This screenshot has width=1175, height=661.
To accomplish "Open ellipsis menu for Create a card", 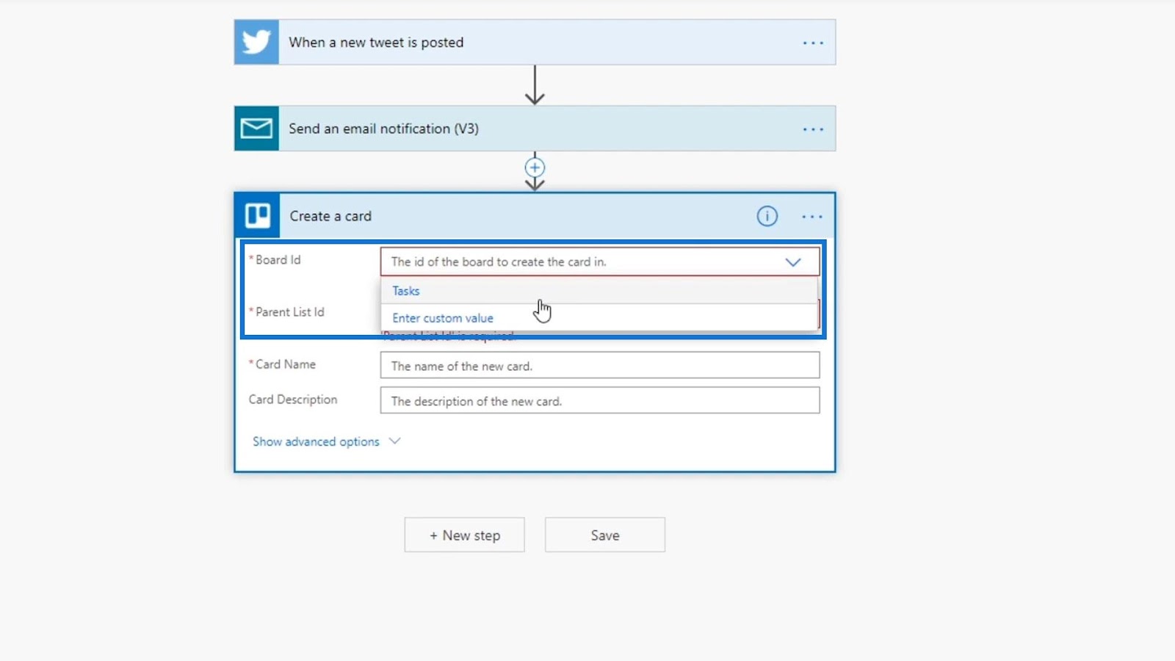I will point(812,217).
